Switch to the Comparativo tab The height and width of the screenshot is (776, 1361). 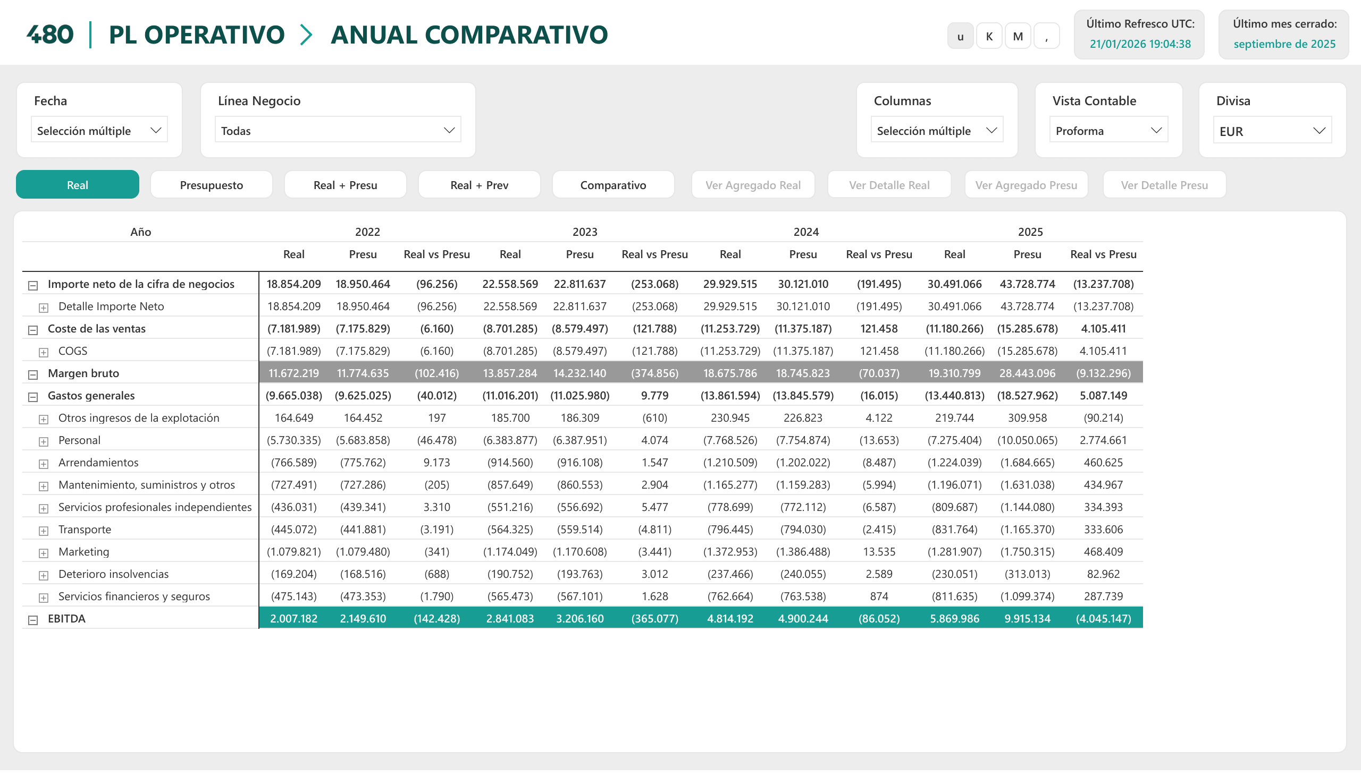click(614, 185)
